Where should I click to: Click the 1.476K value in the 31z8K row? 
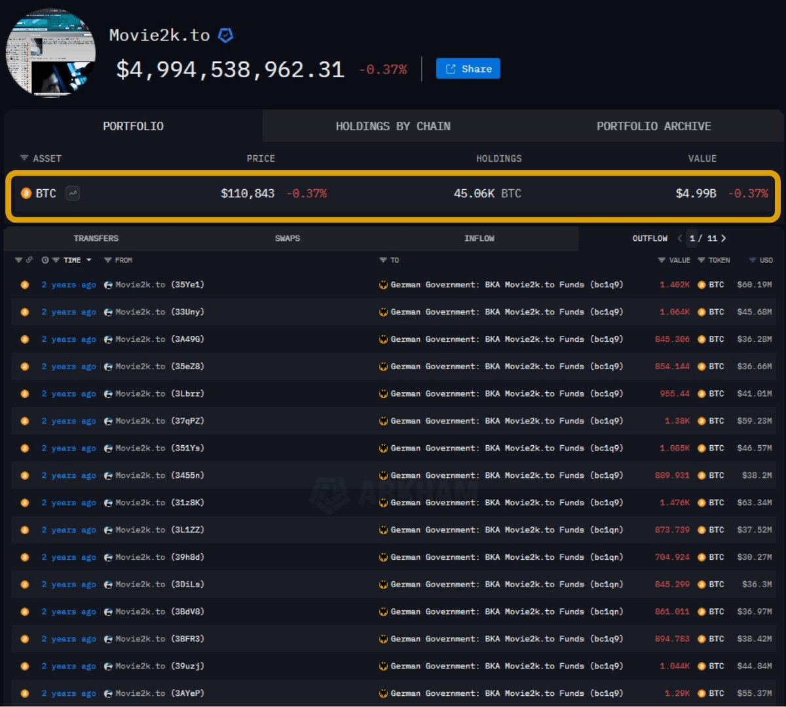pos(675,503)
